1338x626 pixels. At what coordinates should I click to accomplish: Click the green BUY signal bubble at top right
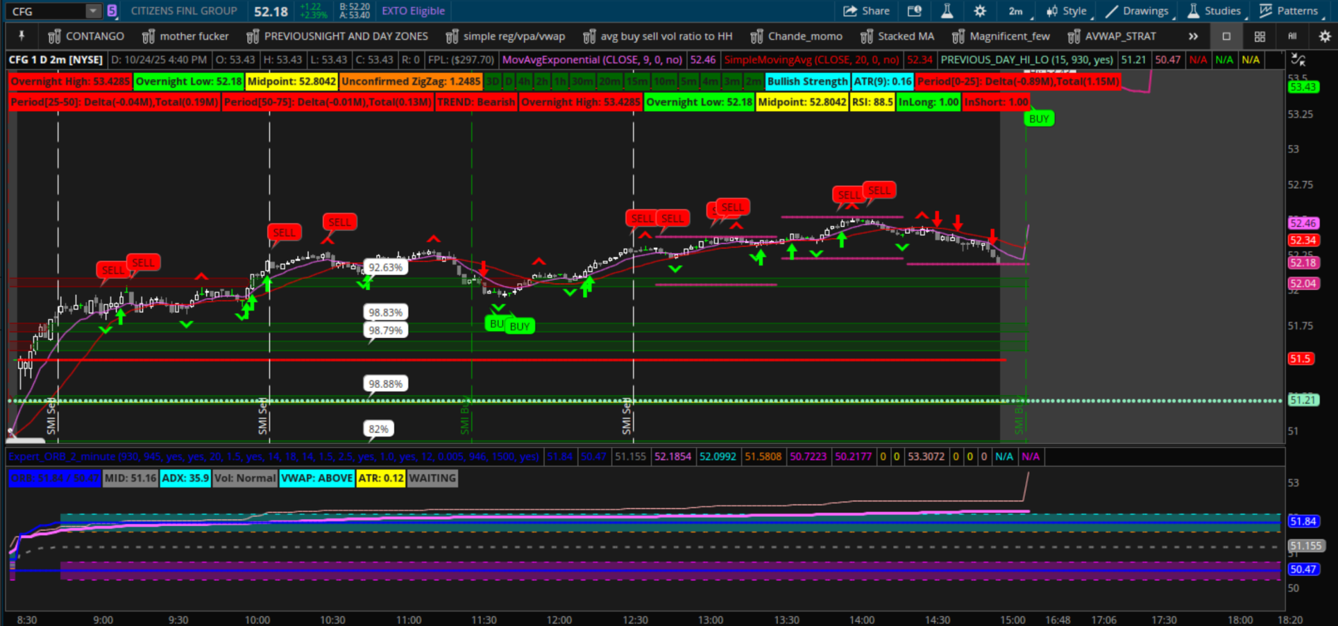pos(1039,119)
